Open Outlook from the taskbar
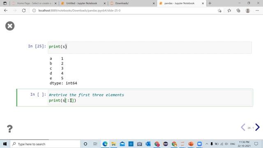263x148 pixels. [x=148, y=144]
